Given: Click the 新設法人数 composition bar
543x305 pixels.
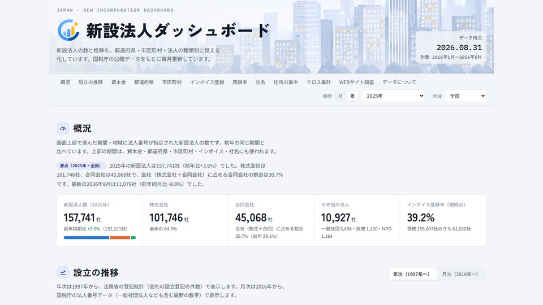Looking at the screenshot, I should click(x=100, y=238).
